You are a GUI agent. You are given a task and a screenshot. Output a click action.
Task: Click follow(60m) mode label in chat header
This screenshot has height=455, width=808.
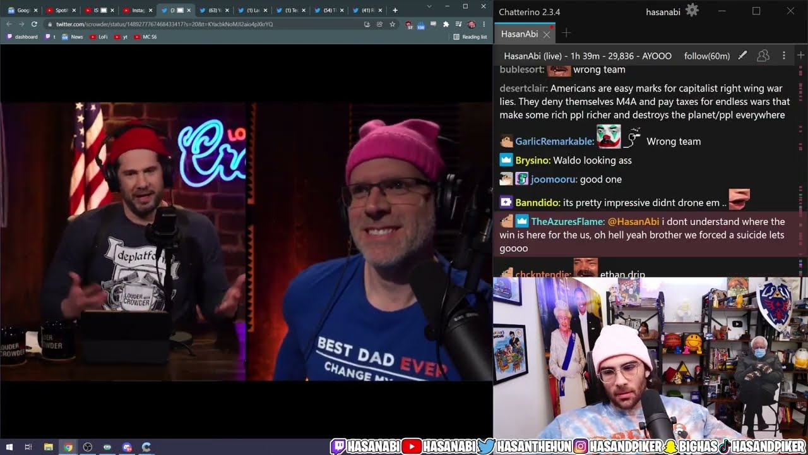point(707,56)
